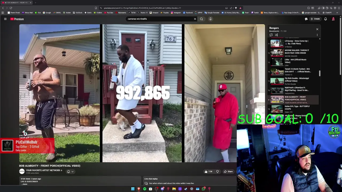Open GMAIL bookmark

tap(57, 13)
